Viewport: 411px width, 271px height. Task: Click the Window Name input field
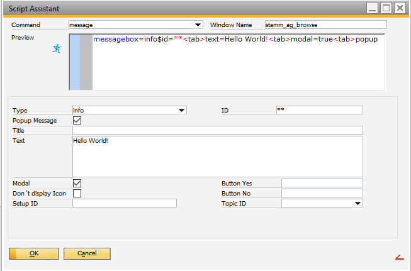tap(325, 25)
